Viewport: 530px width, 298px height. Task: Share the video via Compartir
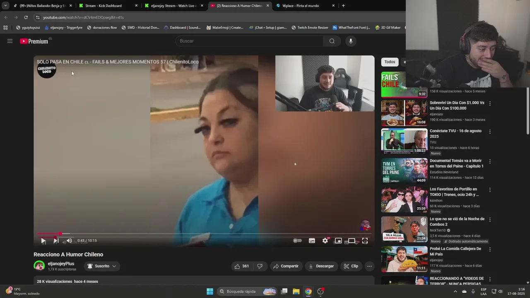(x=286, y=266)
